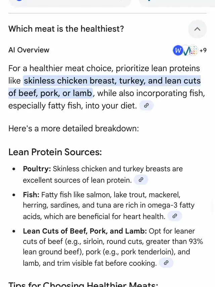Tap the bold "Fish:" bullet label
The width and height of the screenshot is (215, 287).
[31, 195]
